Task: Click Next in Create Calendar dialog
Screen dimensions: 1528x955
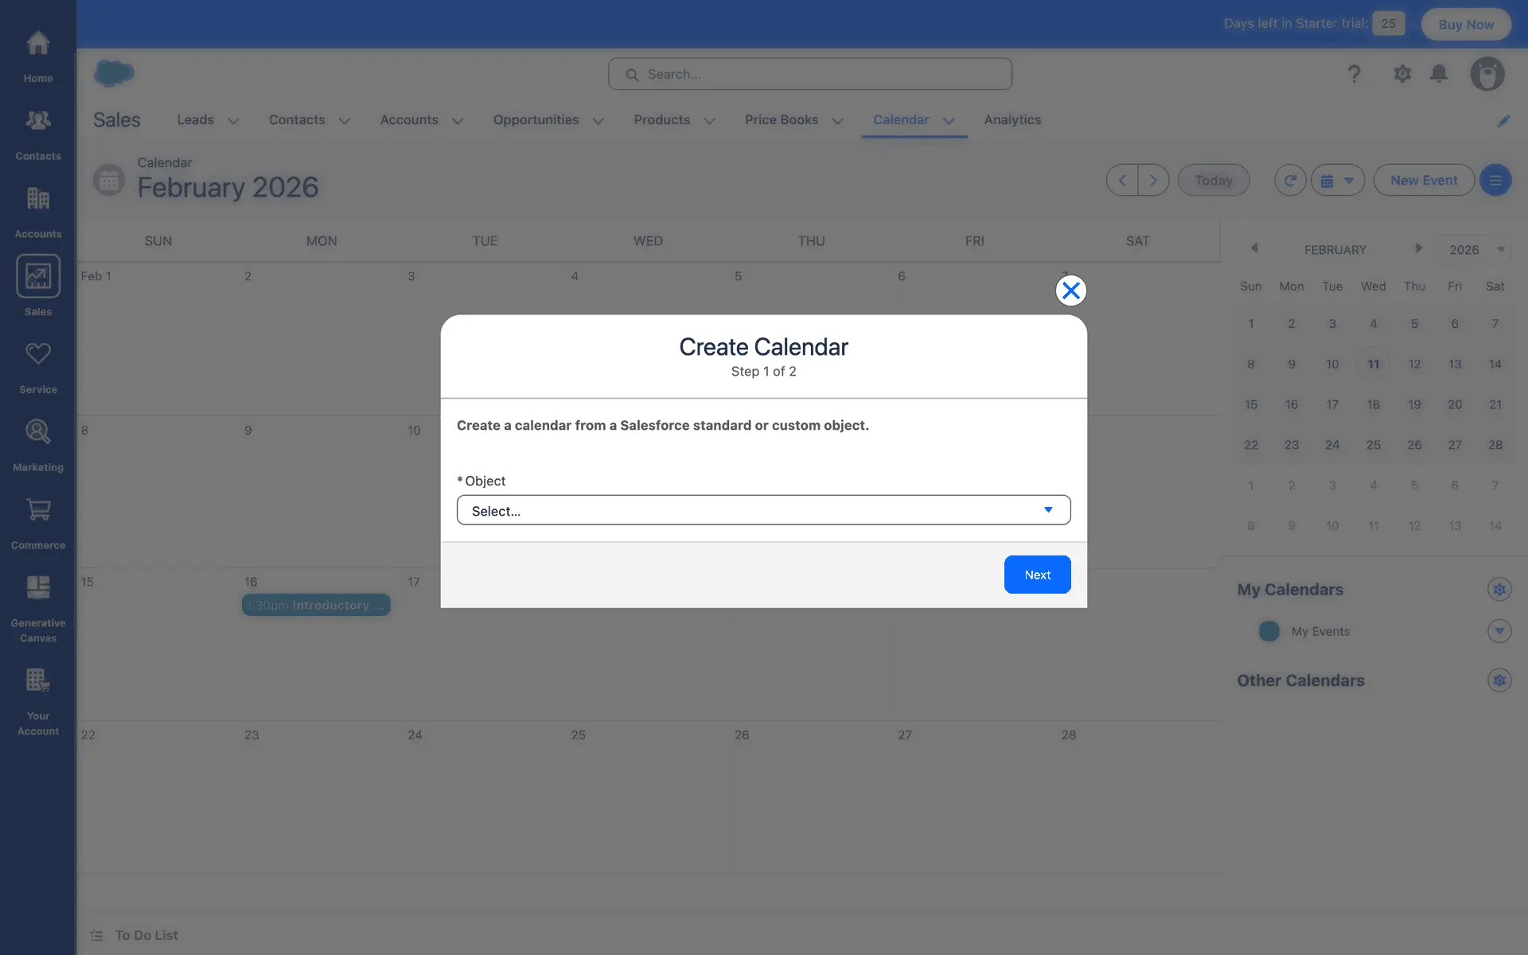Action: pyautogui.click(x=1036, y=575)
